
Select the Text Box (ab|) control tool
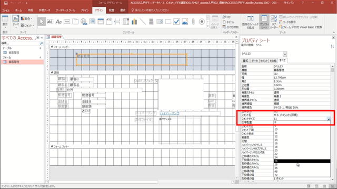[x=50, y=22]
